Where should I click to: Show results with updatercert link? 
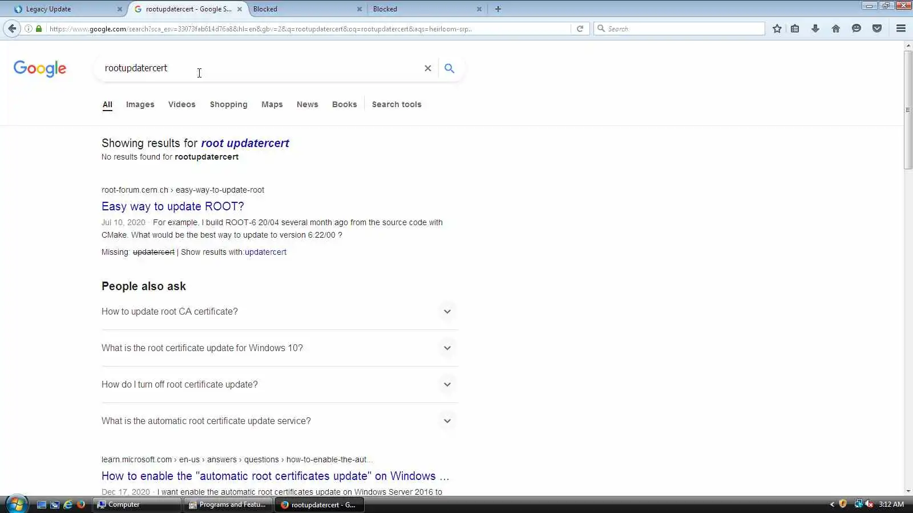pyautogui.click(x=266, y=252)
